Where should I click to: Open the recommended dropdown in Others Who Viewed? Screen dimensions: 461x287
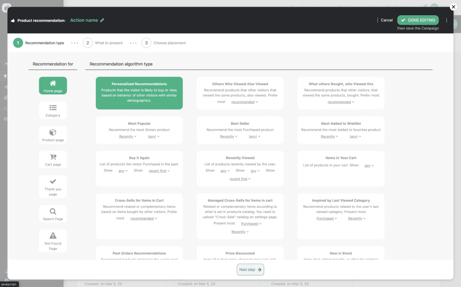point(244,102)
